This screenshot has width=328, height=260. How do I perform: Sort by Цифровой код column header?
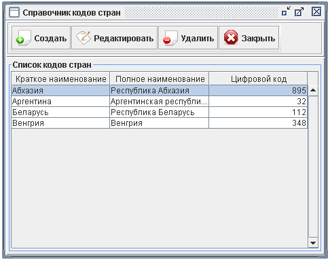click(258, 79)
